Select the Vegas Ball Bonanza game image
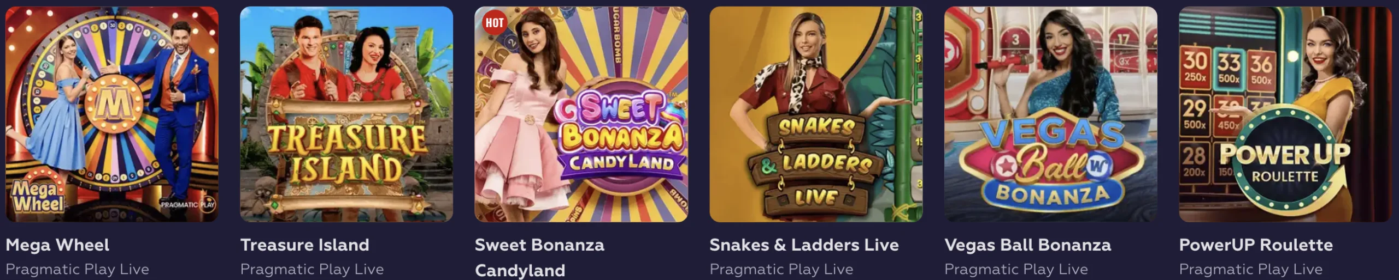Image resolution: width=1399 pixels, height=280 pixels. click(1051, 114)
